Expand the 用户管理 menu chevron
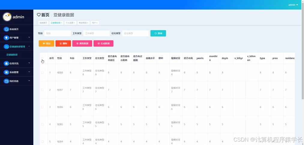 (29, 37)
